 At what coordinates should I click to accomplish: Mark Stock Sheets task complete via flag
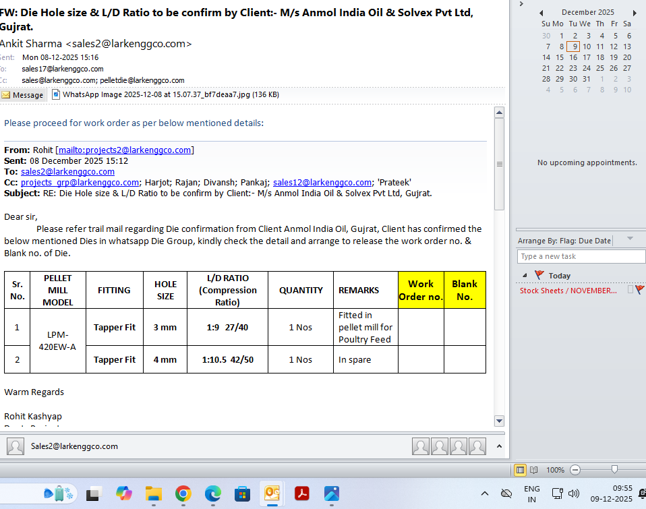point(639,290)
